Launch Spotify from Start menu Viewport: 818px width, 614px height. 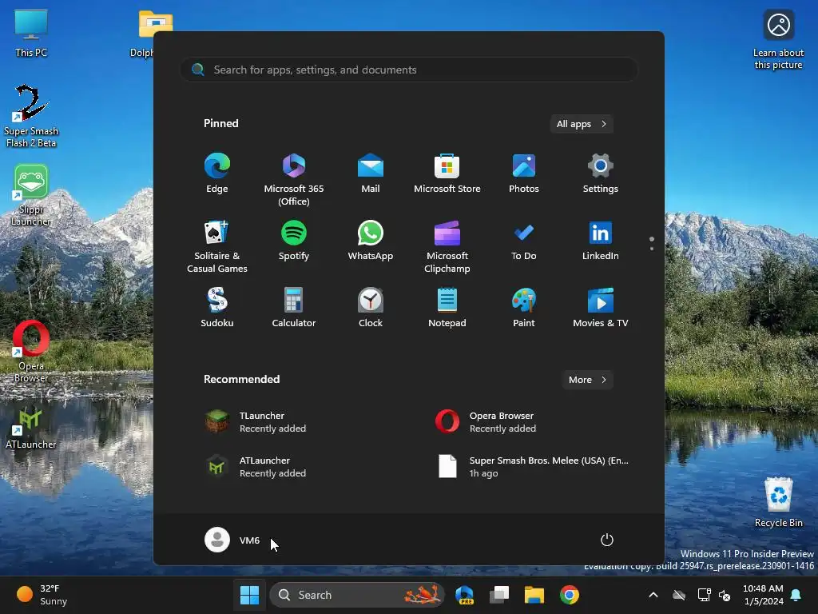coord(294,241)
